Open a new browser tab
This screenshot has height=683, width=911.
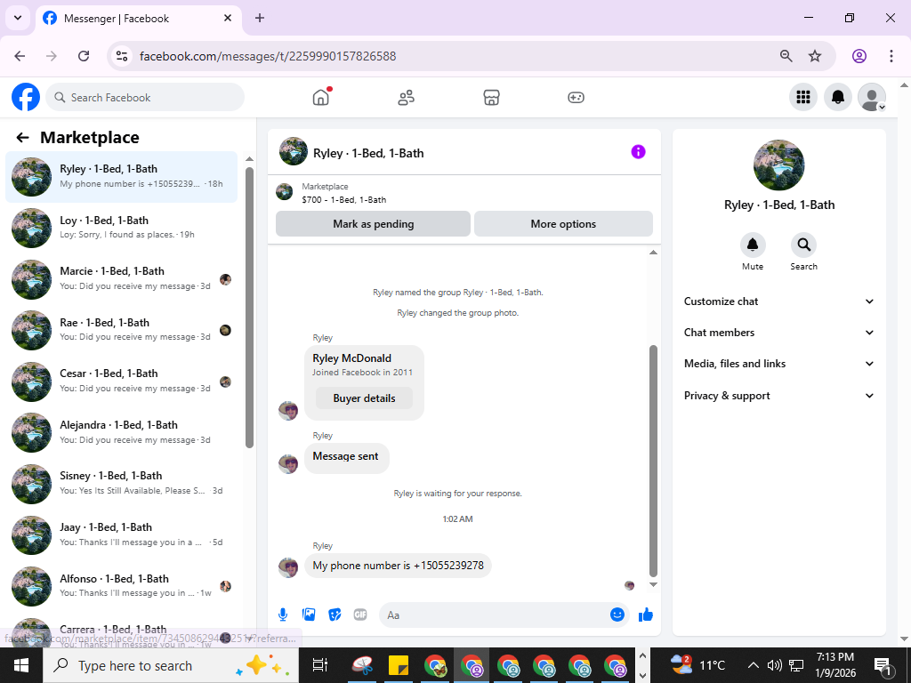[260, 18]
